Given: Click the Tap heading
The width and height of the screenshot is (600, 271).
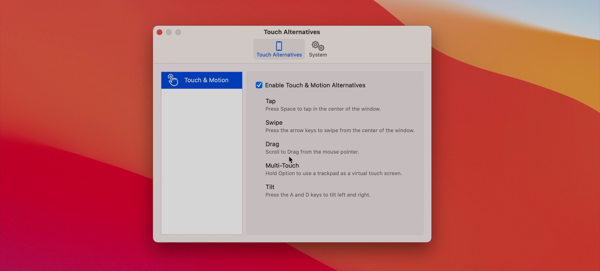Looking at the screenshot, I should (x=270, y=101).
